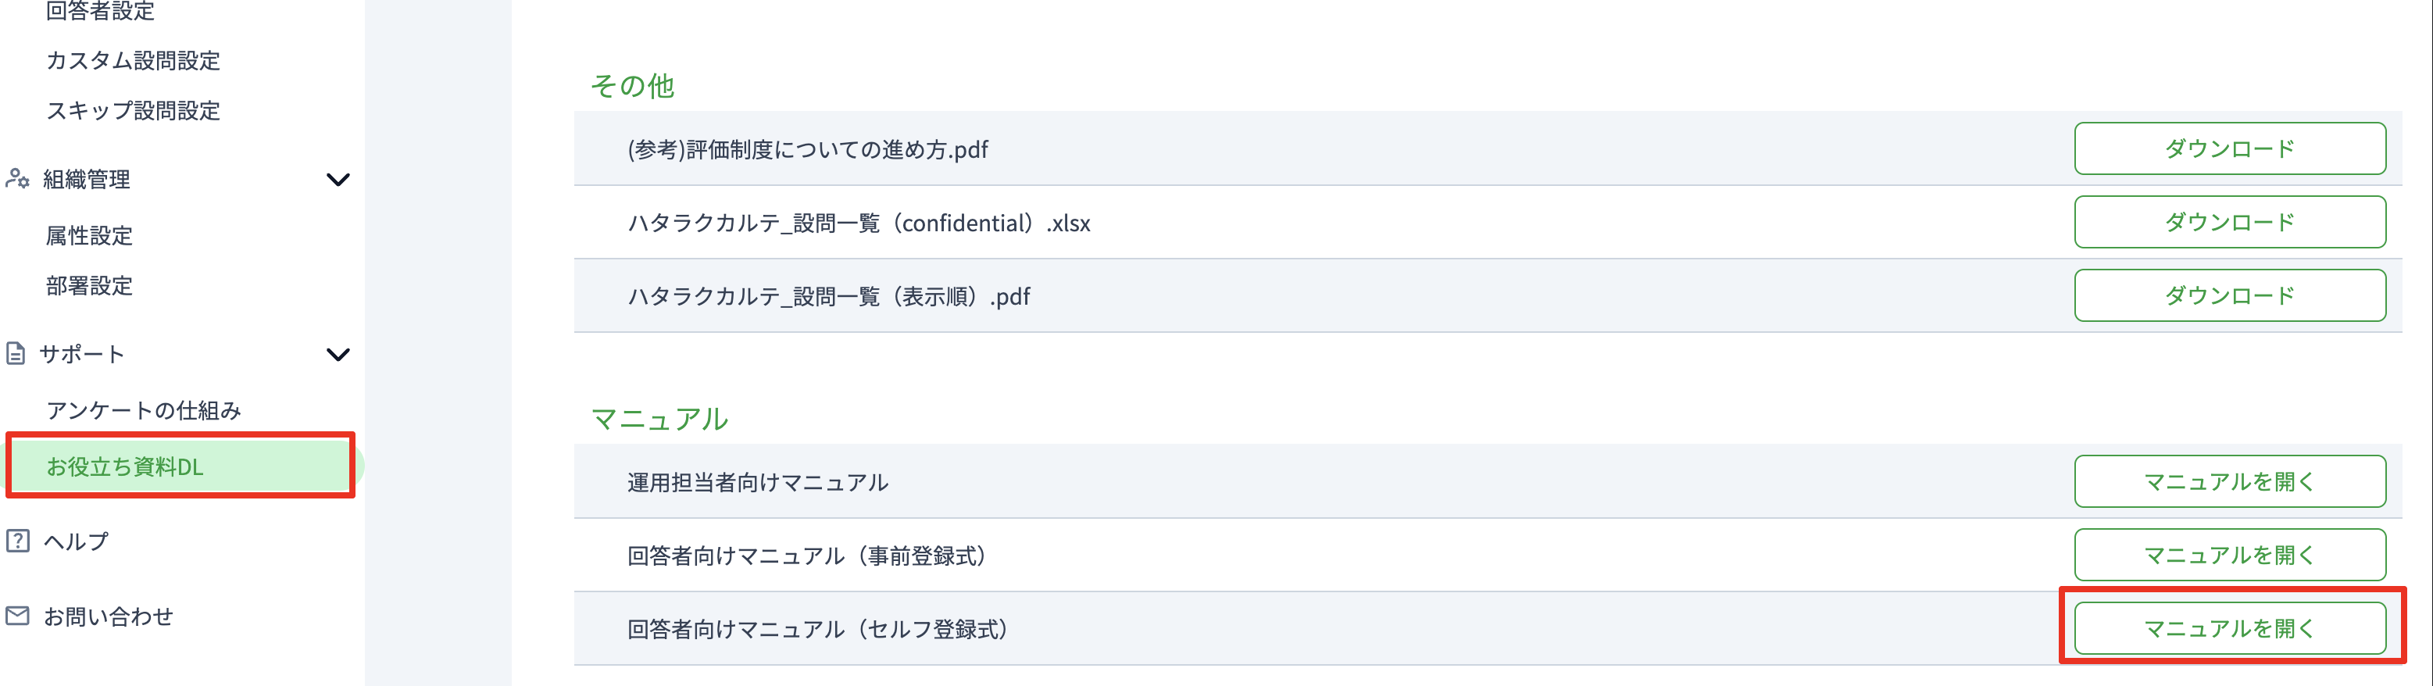Select the highlighted お役立ち資料DL item

click(180, 466)
